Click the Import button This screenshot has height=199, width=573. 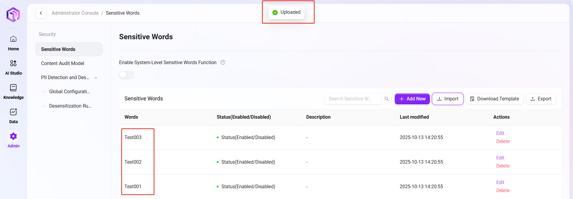448,99
